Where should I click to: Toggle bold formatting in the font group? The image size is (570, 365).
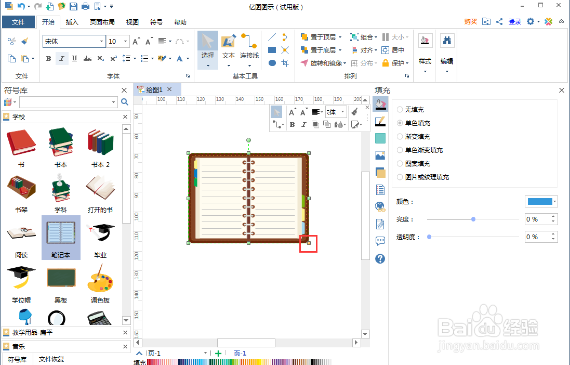click(48, 58)
